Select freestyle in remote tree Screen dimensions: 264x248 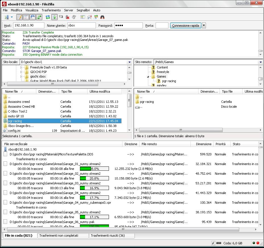(163, 72)
